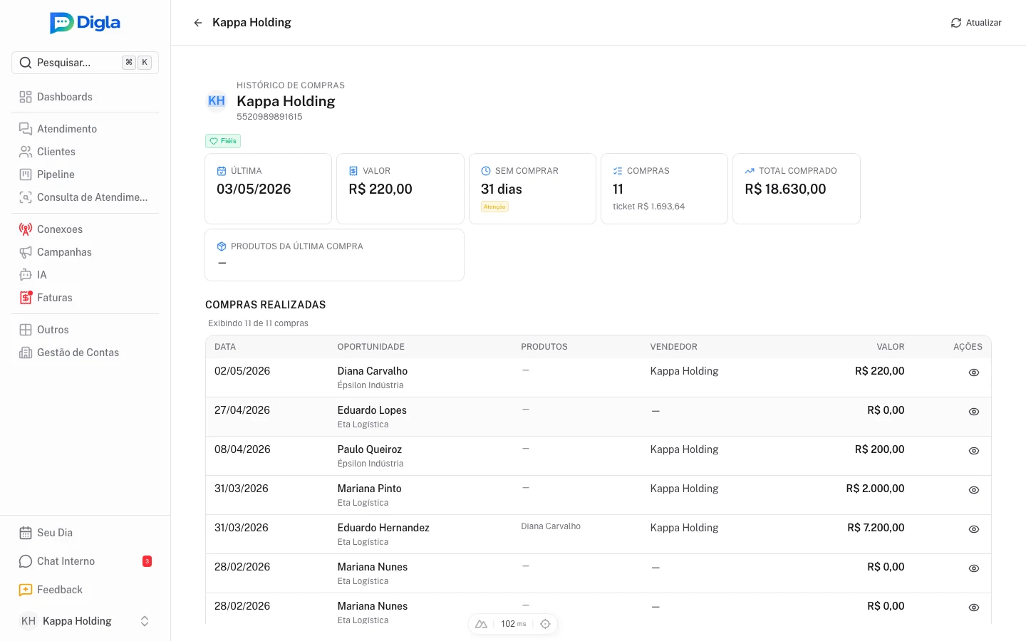Open Chat Interno
Image resolution: width=1026 pixels, height=641 pixels.
[x=85, y=561]
